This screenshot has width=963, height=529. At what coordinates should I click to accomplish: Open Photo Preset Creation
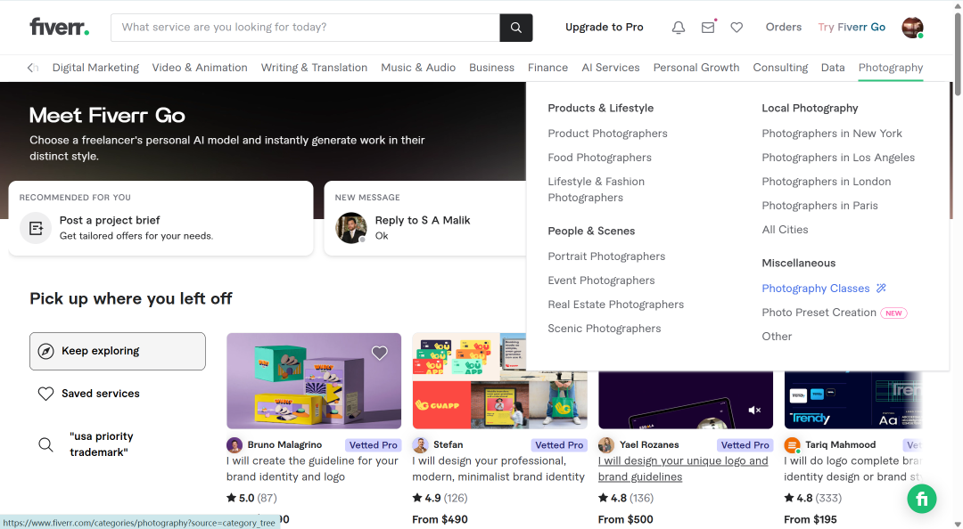coord(819,313)
